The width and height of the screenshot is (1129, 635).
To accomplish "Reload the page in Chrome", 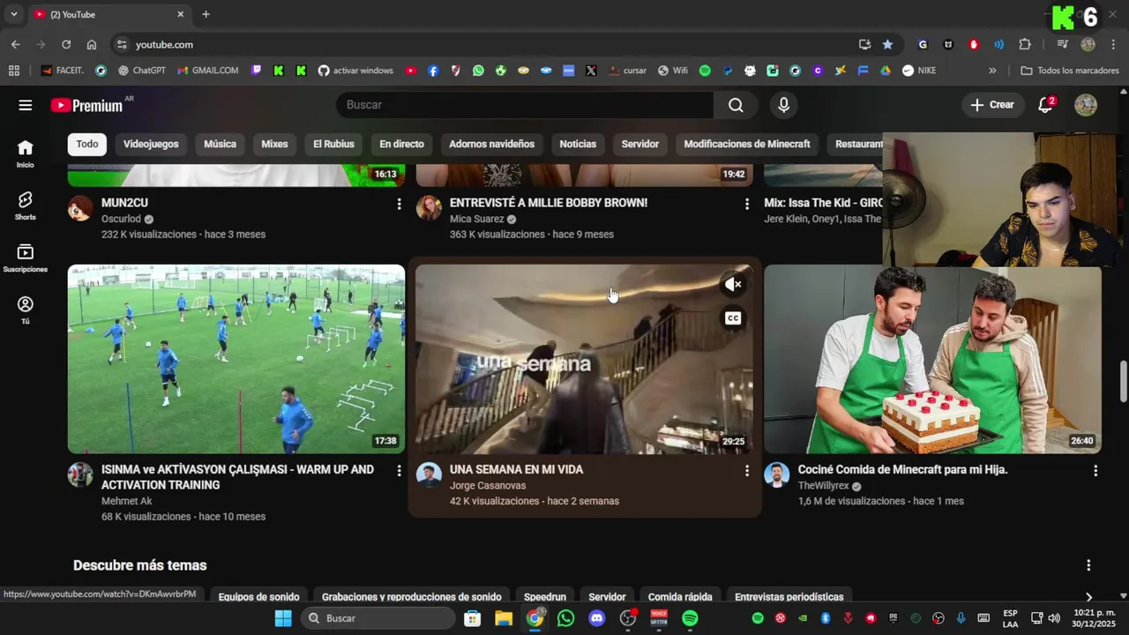I will (x=66, y=44).
